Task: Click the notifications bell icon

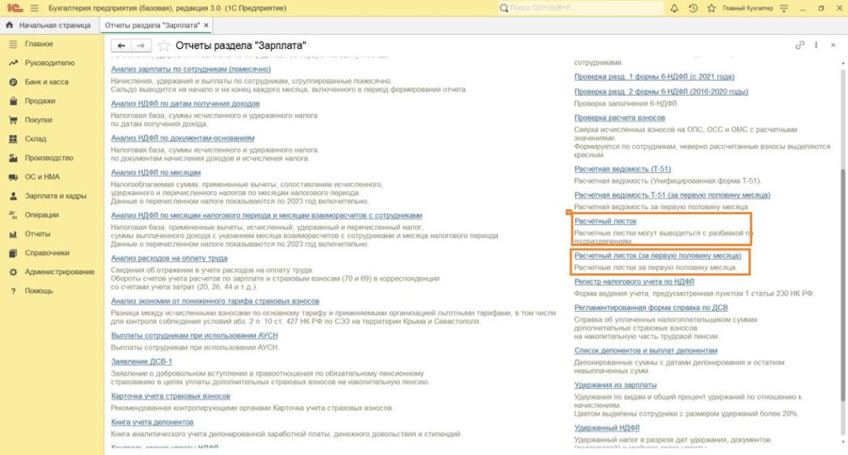Action: coord(674,7)
